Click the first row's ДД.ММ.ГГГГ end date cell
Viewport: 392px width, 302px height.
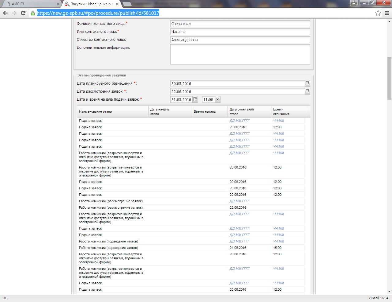click(239, 121)
